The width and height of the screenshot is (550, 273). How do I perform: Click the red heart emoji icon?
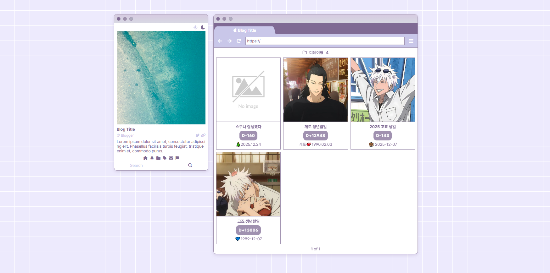click(309, 145)
